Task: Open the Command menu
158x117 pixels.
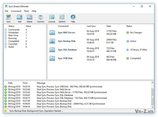Action: pyautogui.click(x=16, y=11)
